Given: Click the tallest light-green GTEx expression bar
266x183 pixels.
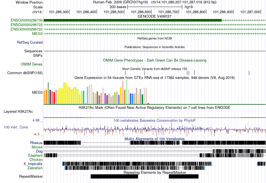Looking at the screenshot, I should [x=127, y=92].
